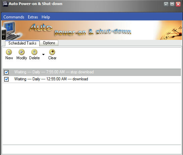Uncheck the 'stop download' task checkbox
This screenshot has height=155, width=183.
[6, 72]
